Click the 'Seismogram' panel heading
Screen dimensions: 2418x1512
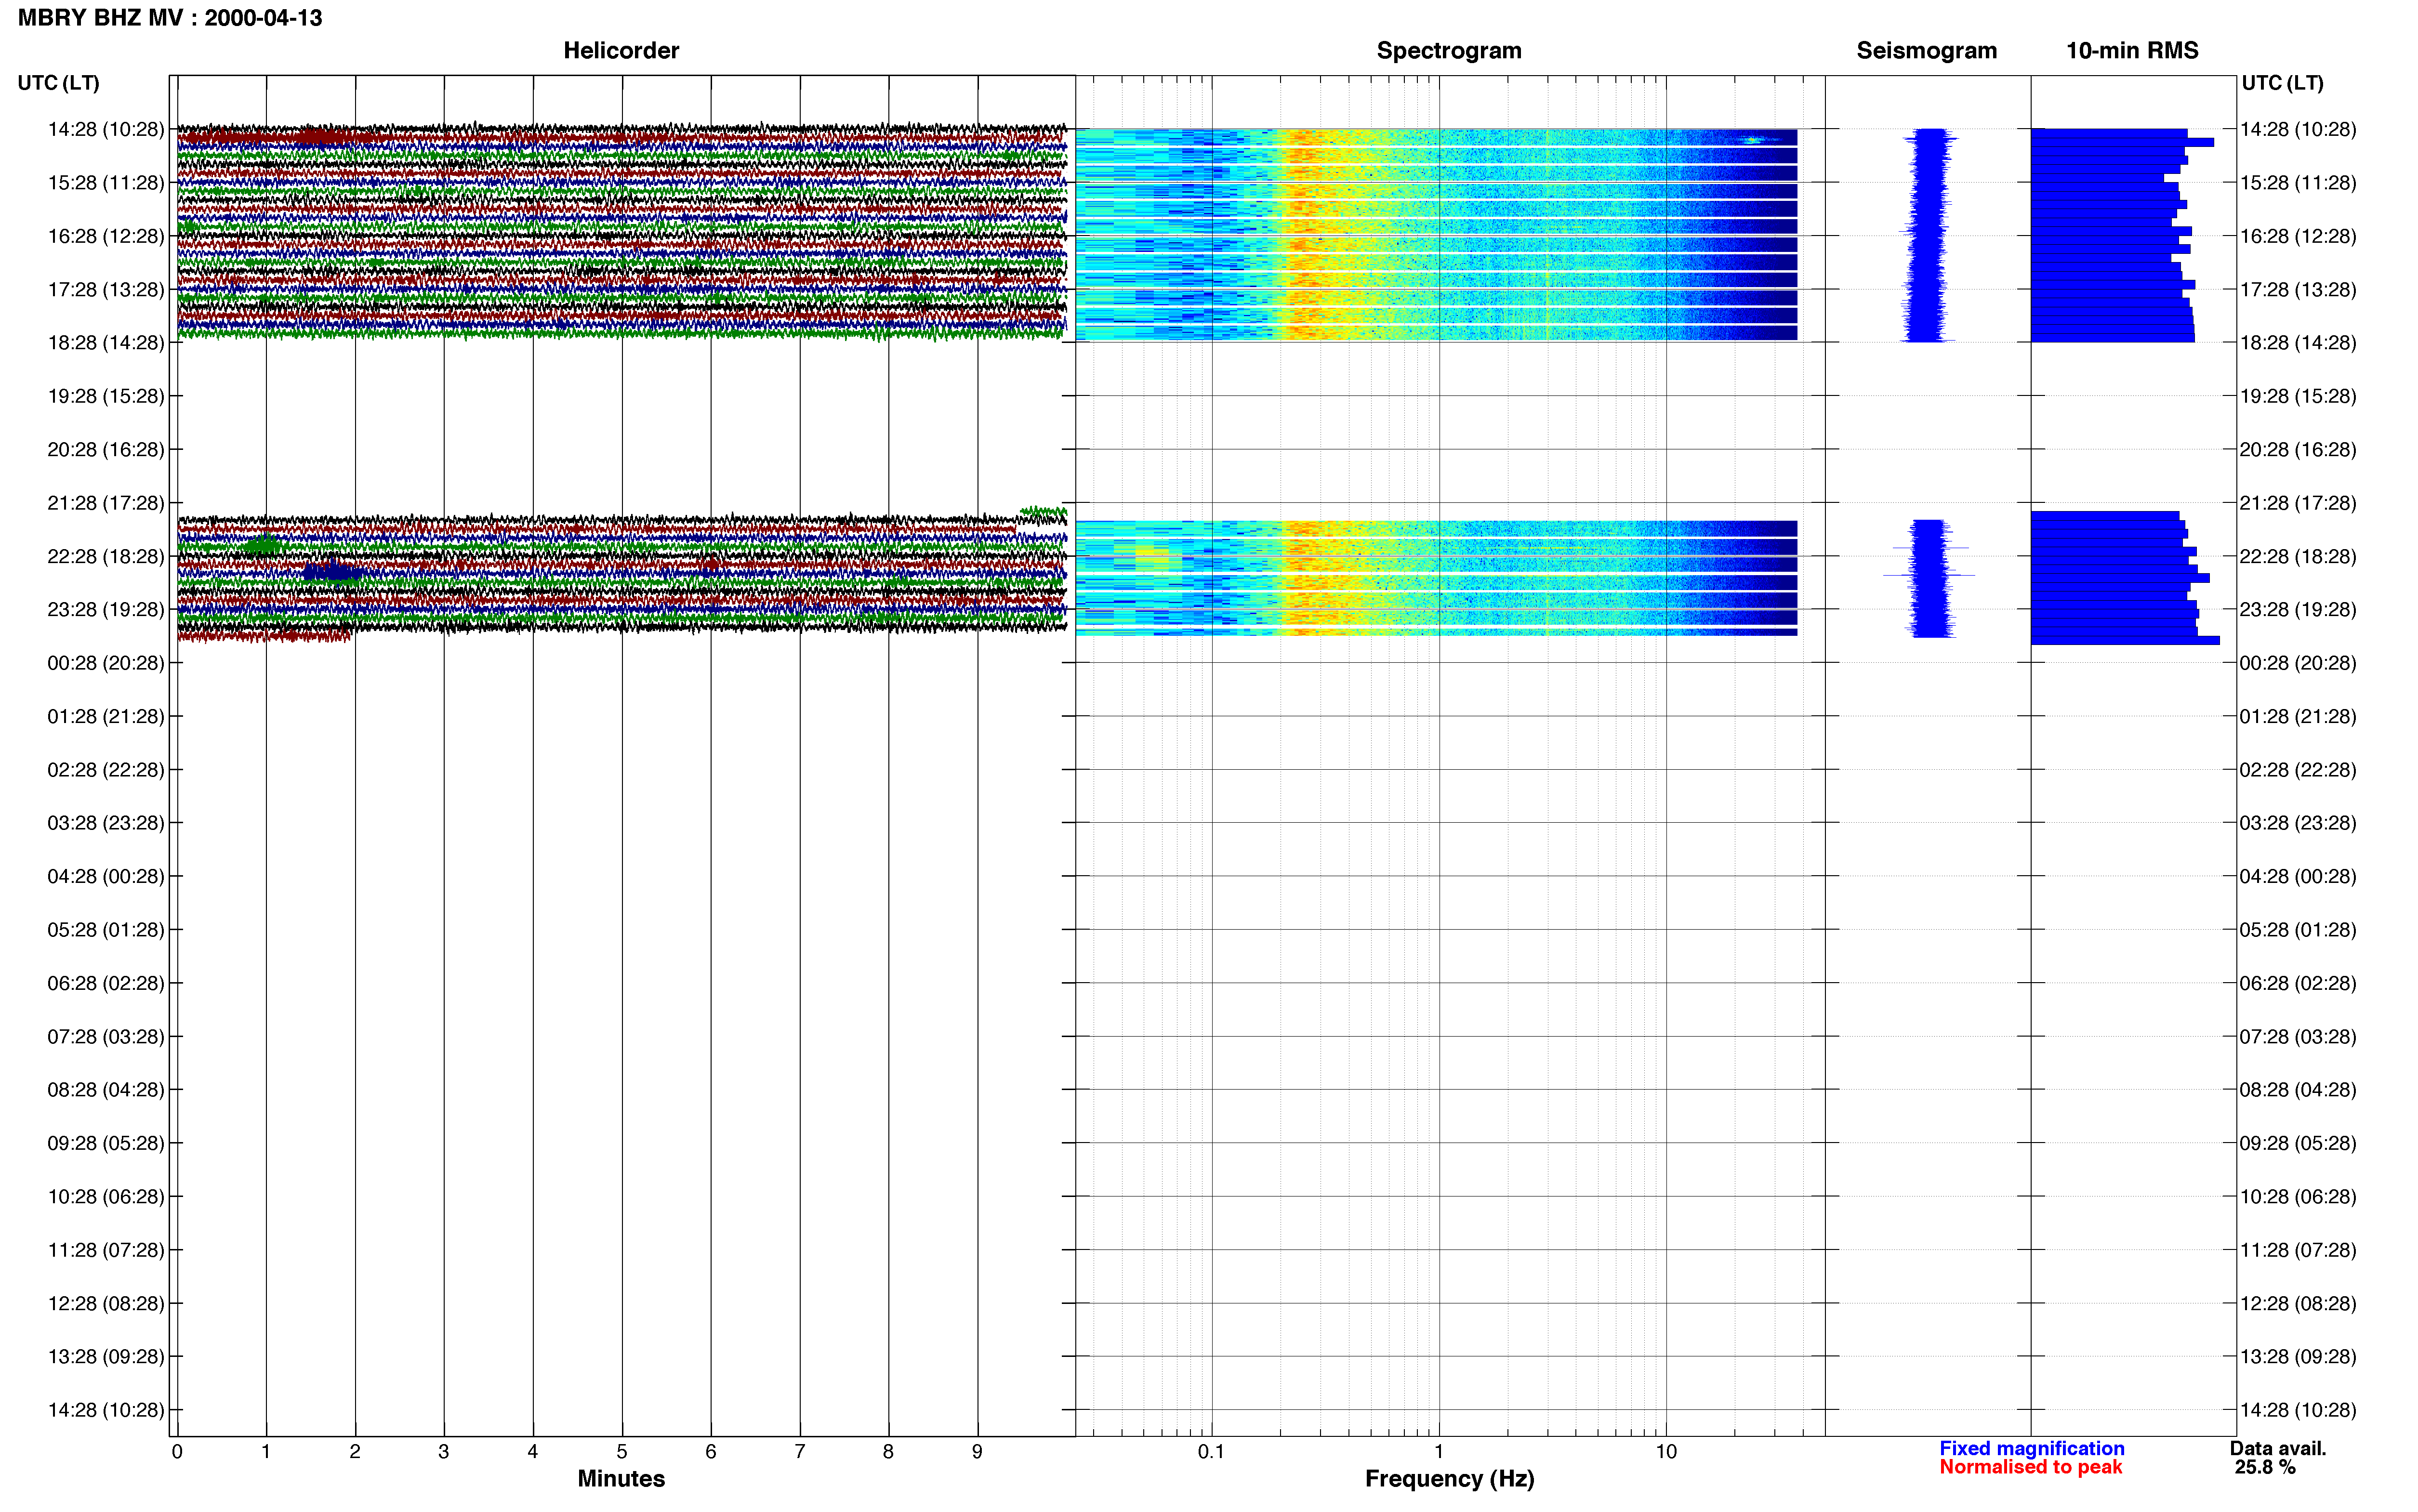pos(1926,51)
